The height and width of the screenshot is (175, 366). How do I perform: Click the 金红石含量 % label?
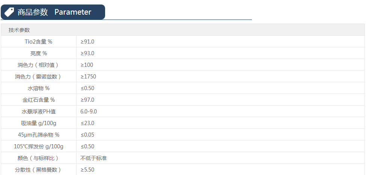coord(39,100)
